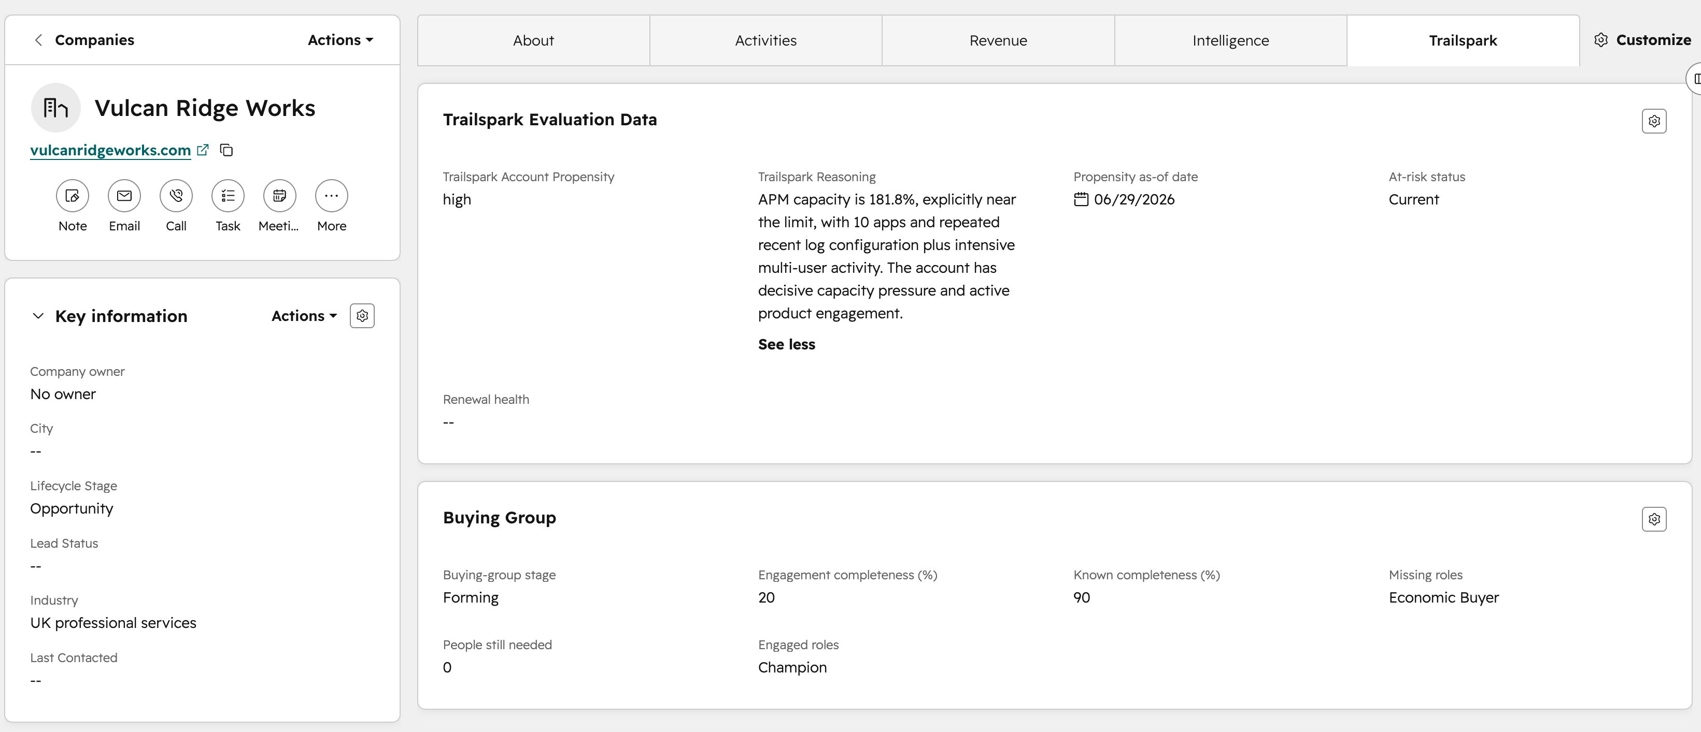This screenshot has width=1701, height=732.
Task: Click the Lead Status empty value
Action: click(x=36, y=566)
